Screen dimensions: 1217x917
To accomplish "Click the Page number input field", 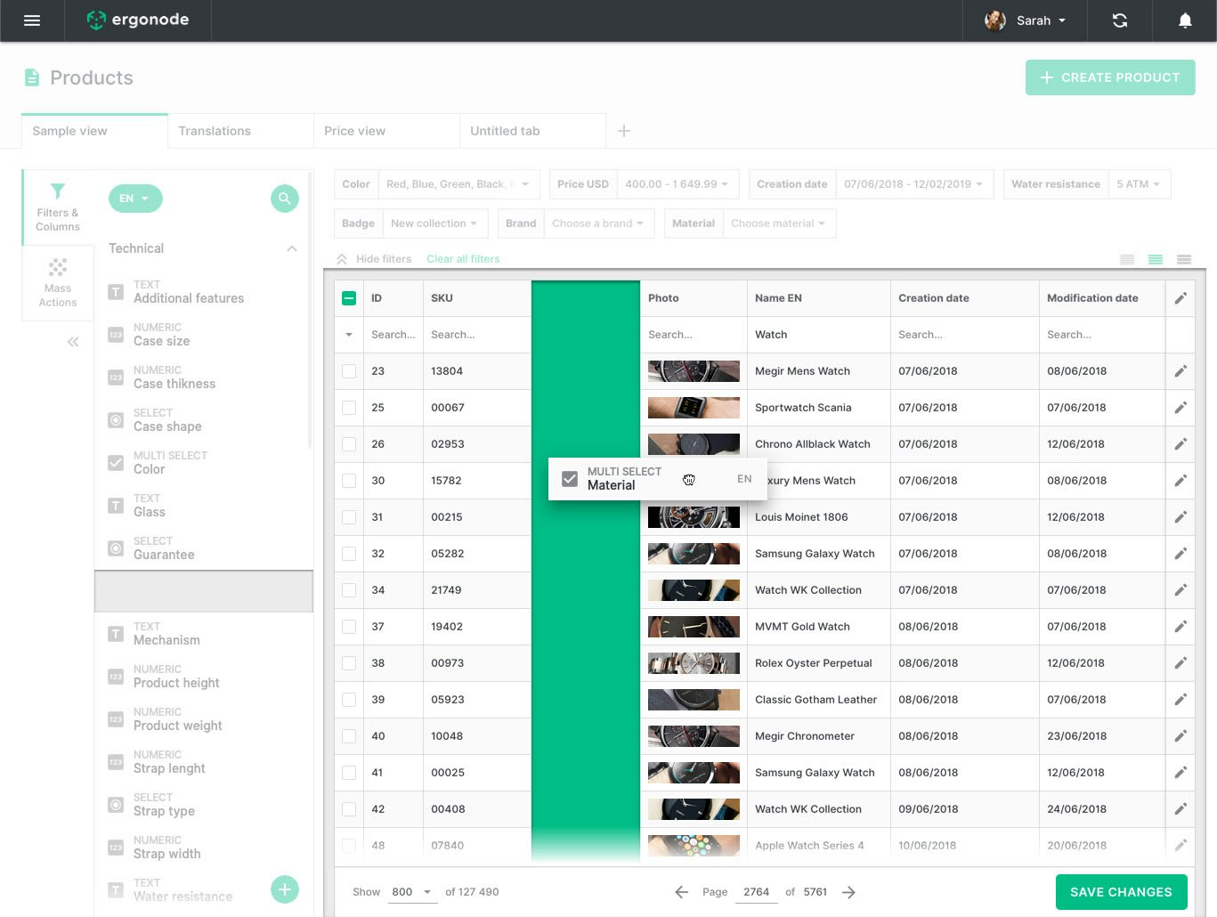I will 756,891.
